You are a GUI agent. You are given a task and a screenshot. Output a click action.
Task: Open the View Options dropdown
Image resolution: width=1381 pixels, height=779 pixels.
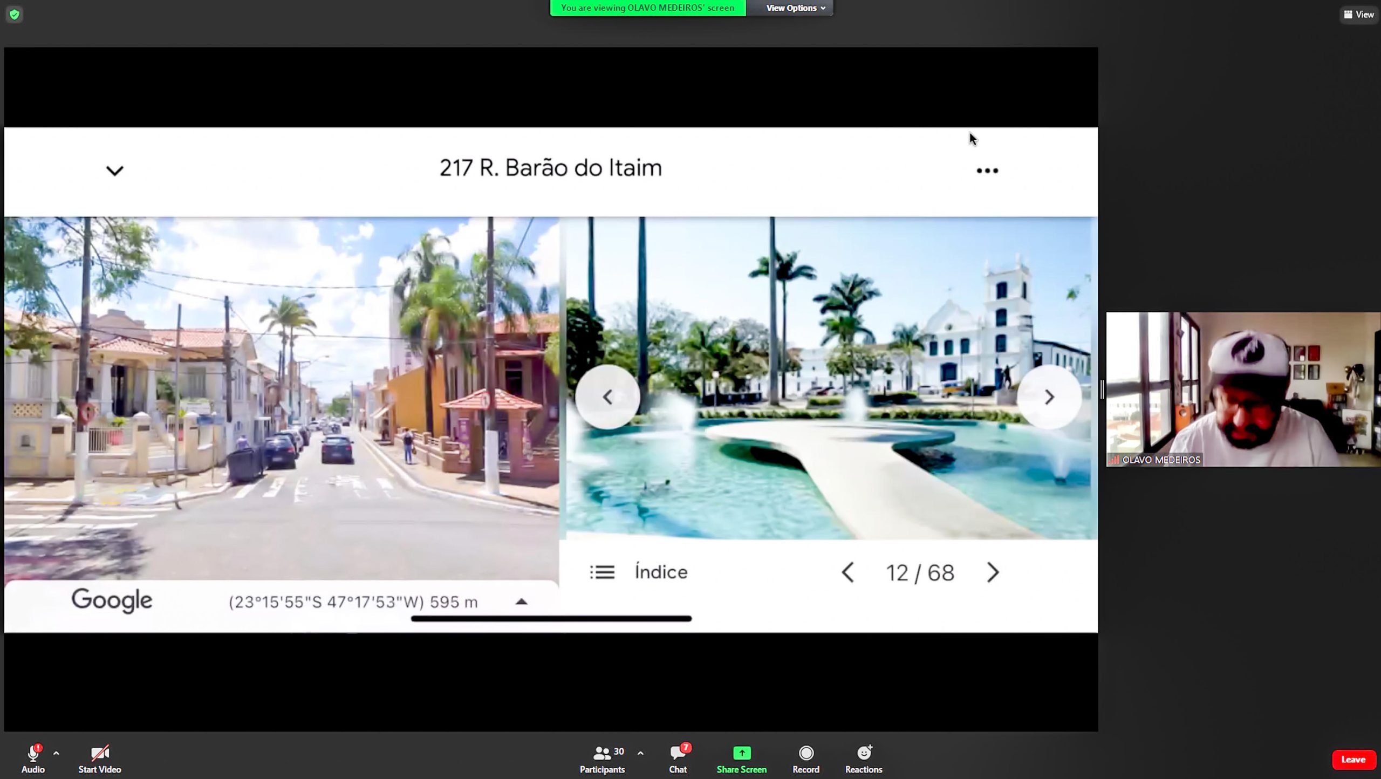pos(795,8)
